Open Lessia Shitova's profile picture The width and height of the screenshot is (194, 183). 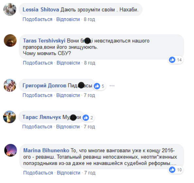point(10,9)
